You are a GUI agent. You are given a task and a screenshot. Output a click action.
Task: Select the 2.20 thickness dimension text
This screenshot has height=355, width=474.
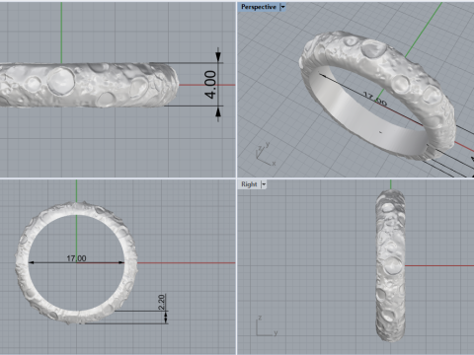tap(161, 302)
